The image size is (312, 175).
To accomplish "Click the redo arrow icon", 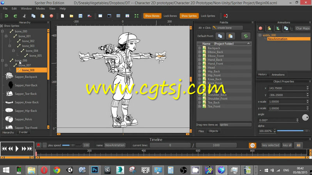I will point(15,16).
